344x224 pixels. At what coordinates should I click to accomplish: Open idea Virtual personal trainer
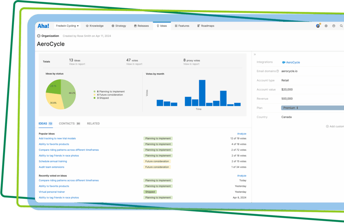52,192
